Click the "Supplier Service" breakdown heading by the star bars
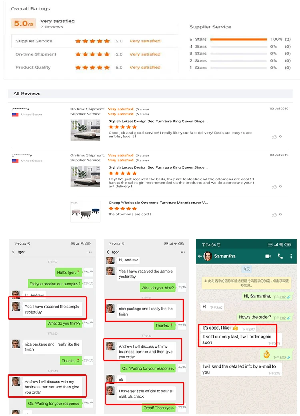Viewport: 300px width, 416px height. click(210, 27)
